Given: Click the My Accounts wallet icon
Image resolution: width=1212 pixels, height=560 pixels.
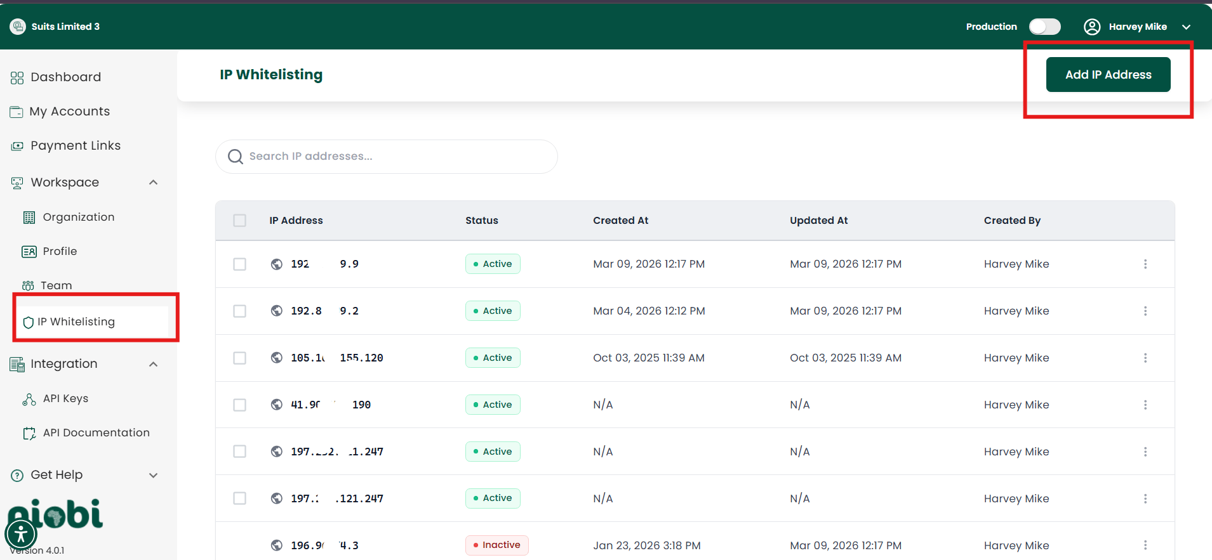Looking at the screenshot, I should coord(17,112).
